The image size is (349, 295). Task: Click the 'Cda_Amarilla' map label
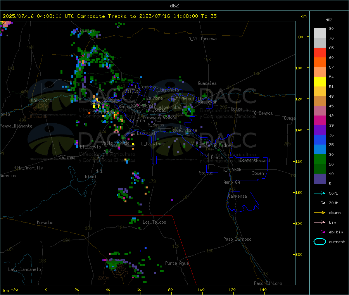pyautogui.click(x=29, y=168)
